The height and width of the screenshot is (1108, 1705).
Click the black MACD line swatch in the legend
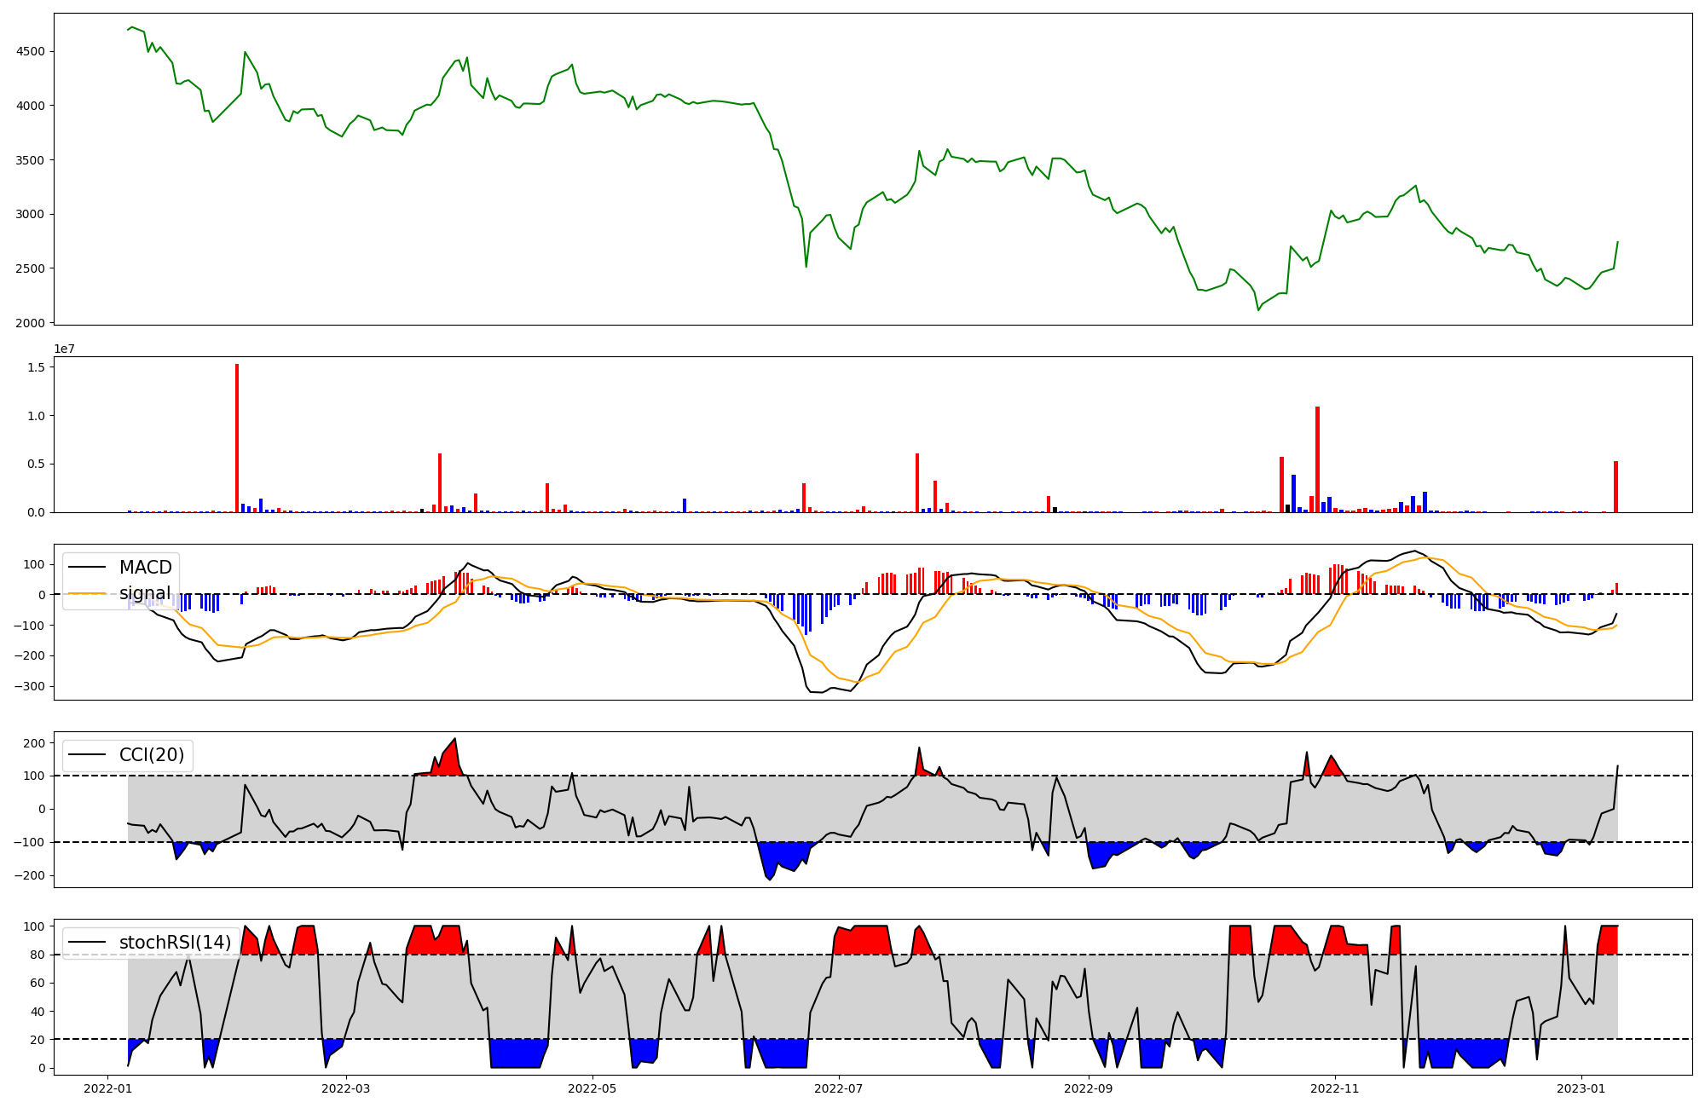87,568
